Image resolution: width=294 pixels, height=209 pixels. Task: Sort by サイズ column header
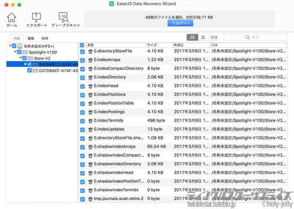[159, 45]
